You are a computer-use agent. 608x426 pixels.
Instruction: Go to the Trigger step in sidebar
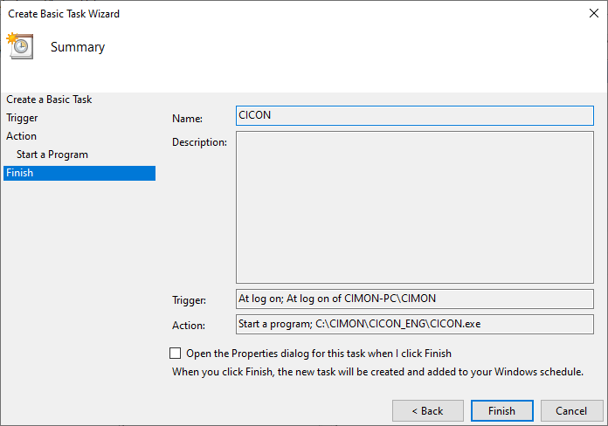point(22,118)
